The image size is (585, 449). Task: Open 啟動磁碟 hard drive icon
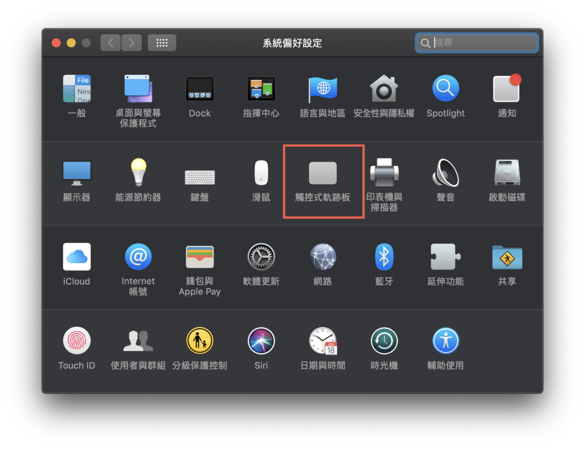point(507,172)
